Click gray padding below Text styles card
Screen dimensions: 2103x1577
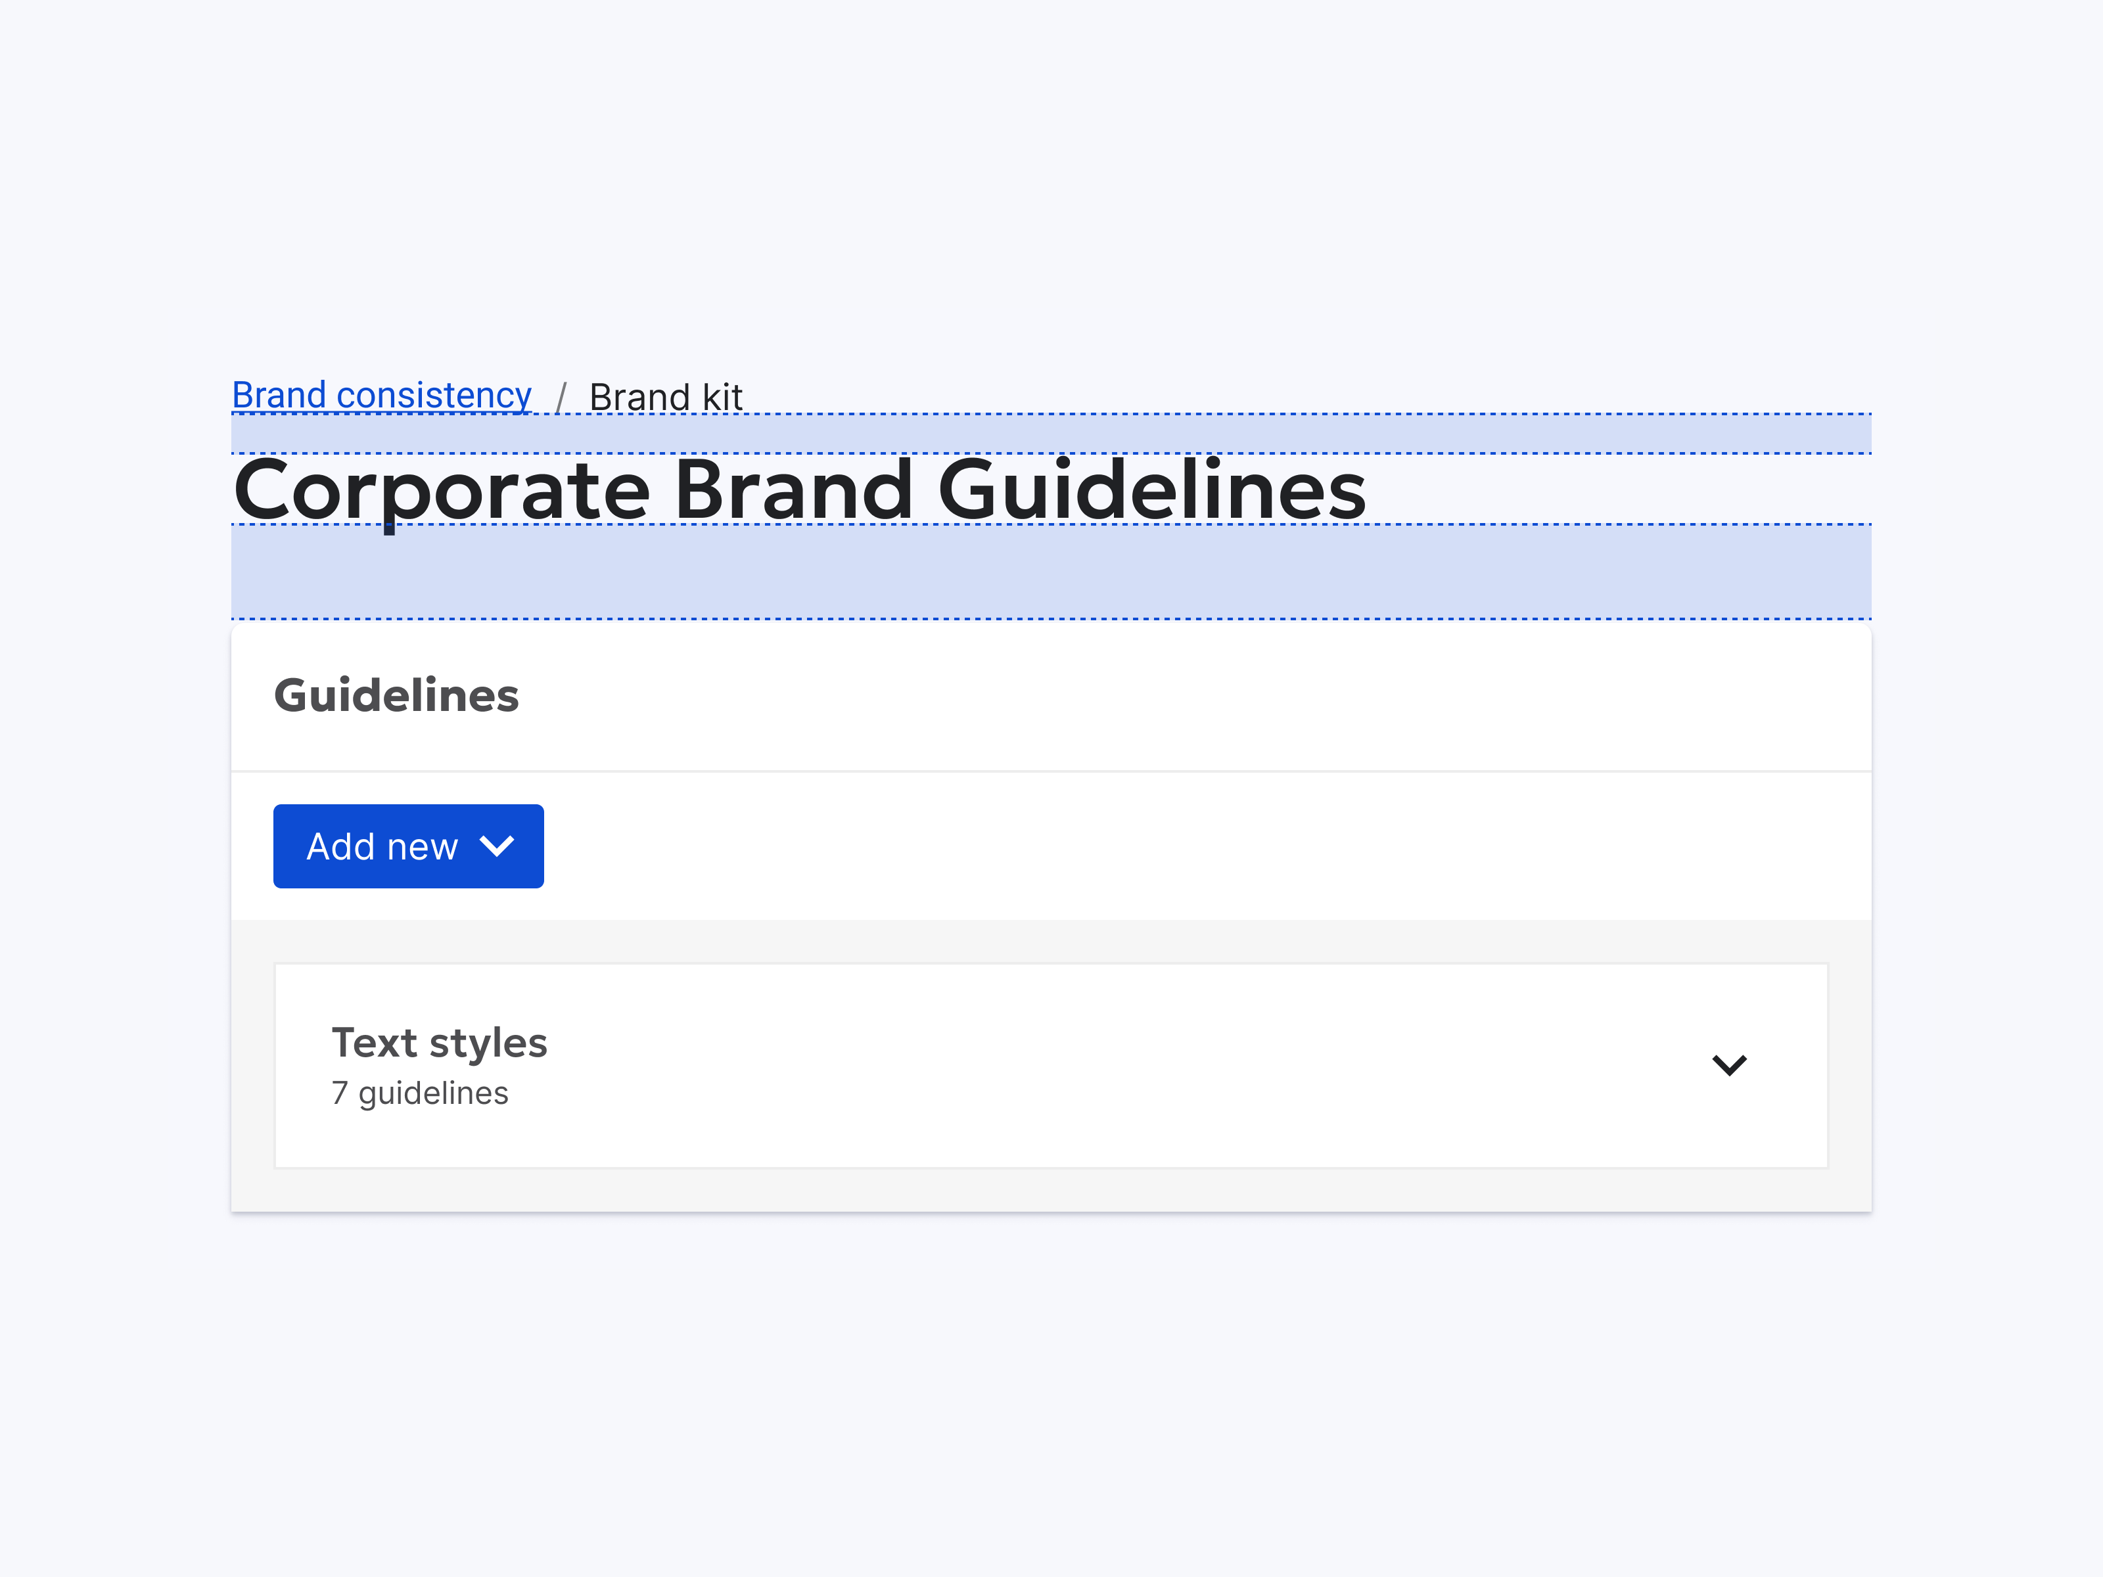pyautogui.click(x=1046, y=1190)
